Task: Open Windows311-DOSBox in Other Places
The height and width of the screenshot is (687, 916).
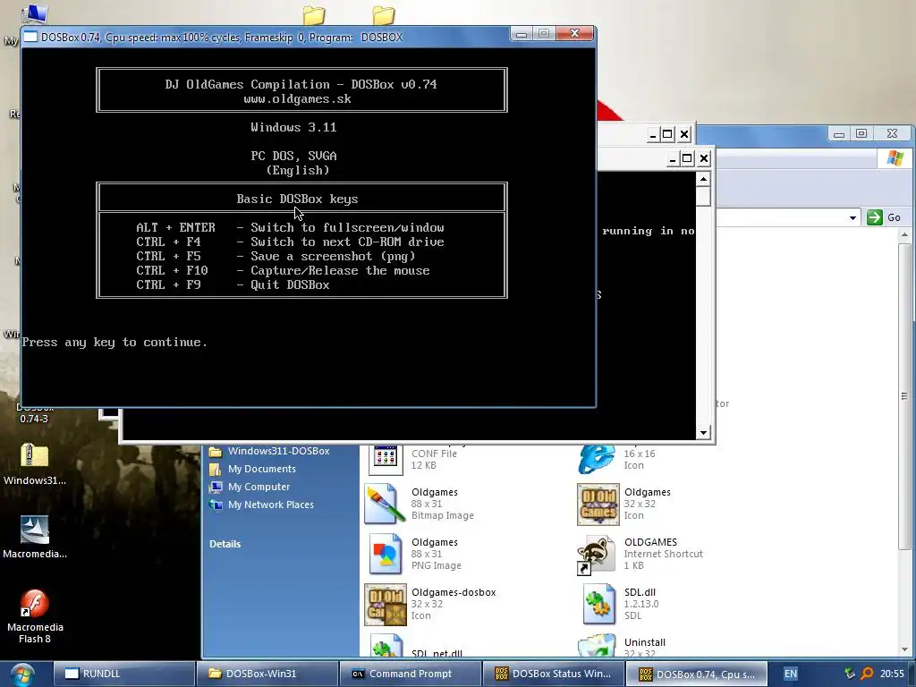Action: (x=278, y=451)
